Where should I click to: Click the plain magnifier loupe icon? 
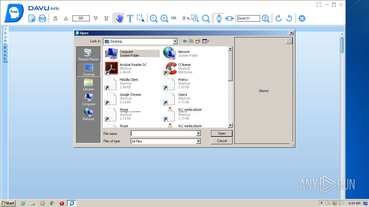206,18
